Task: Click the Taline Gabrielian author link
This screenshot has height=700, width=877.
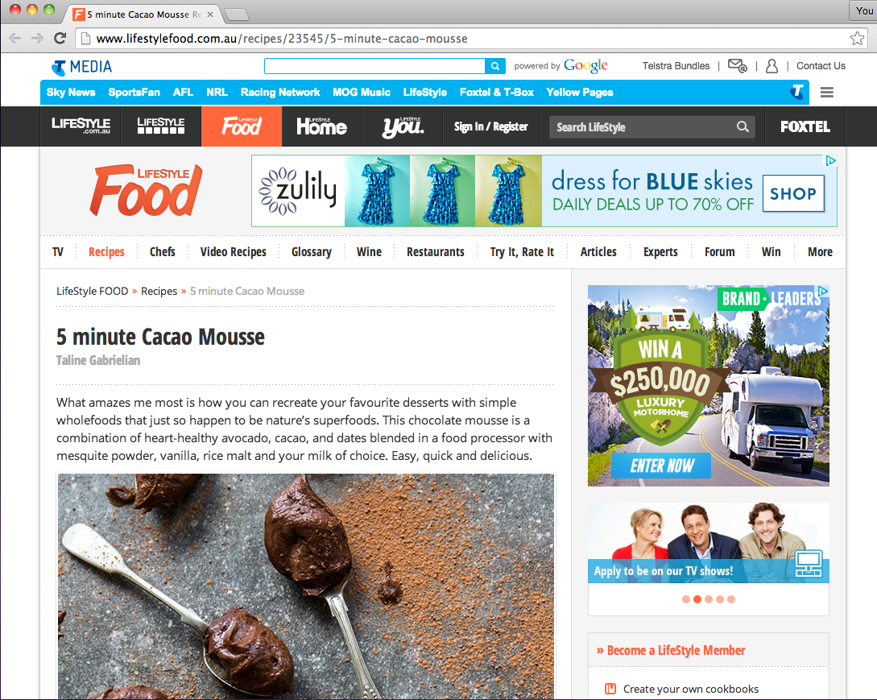Action: point(98,360)
